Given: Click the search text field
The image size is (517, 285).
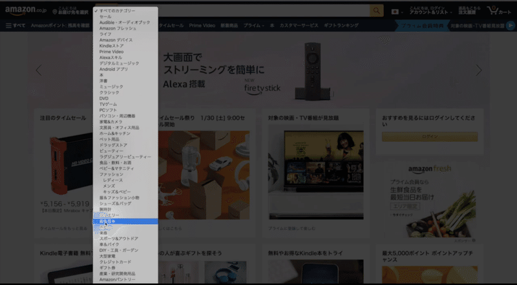Looking at the screenshot, I should (x=264, y=11).
